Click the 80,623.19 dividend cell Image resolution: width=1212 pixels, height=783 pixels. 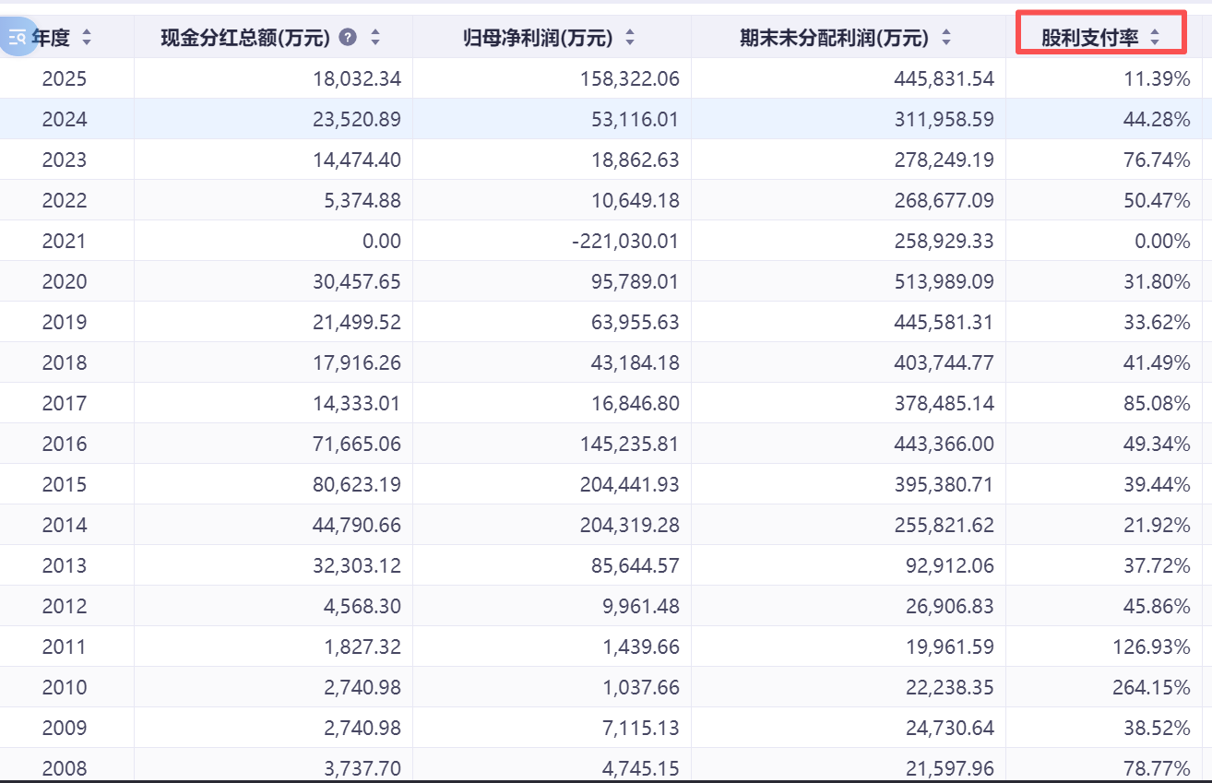coord(356,485)
